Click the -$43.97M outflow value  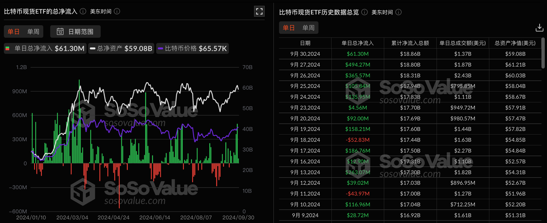point(358,194)
